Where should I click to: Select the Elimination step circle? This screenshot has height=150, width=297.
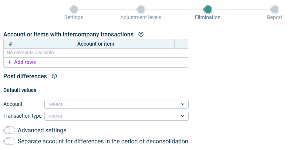coord(208,10)
